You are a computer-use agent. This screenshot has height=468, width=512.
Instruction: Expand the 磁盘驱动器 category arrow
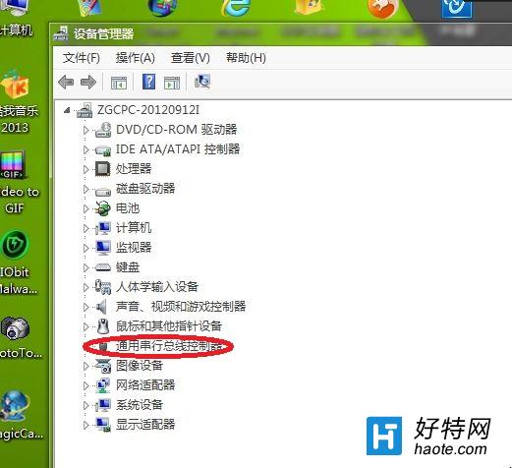click(86, 189)
